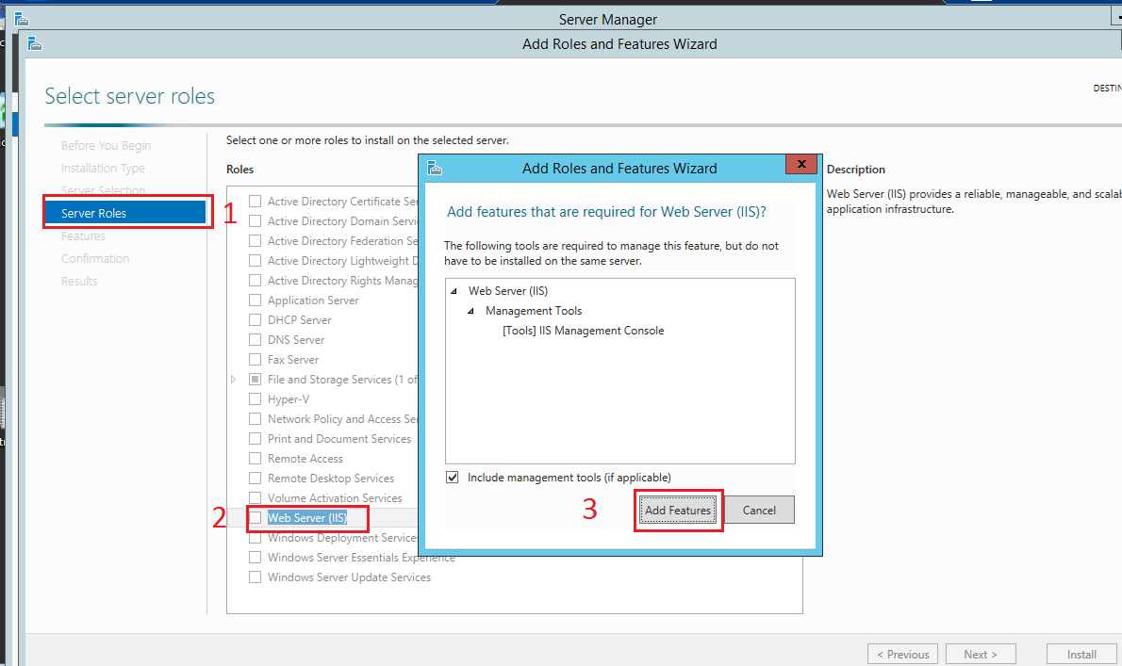Check the DHCP Server role

click(x=256, y=320)
